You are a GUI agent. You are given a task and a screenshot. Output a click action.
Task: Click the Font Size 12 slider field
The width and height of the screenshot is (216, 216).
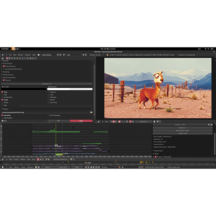click(x=47, y=84)
